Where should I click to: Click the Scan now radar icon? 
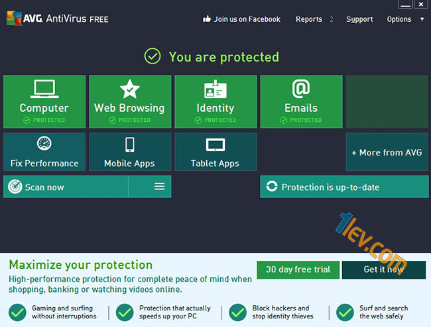click(x=15, y=187)
